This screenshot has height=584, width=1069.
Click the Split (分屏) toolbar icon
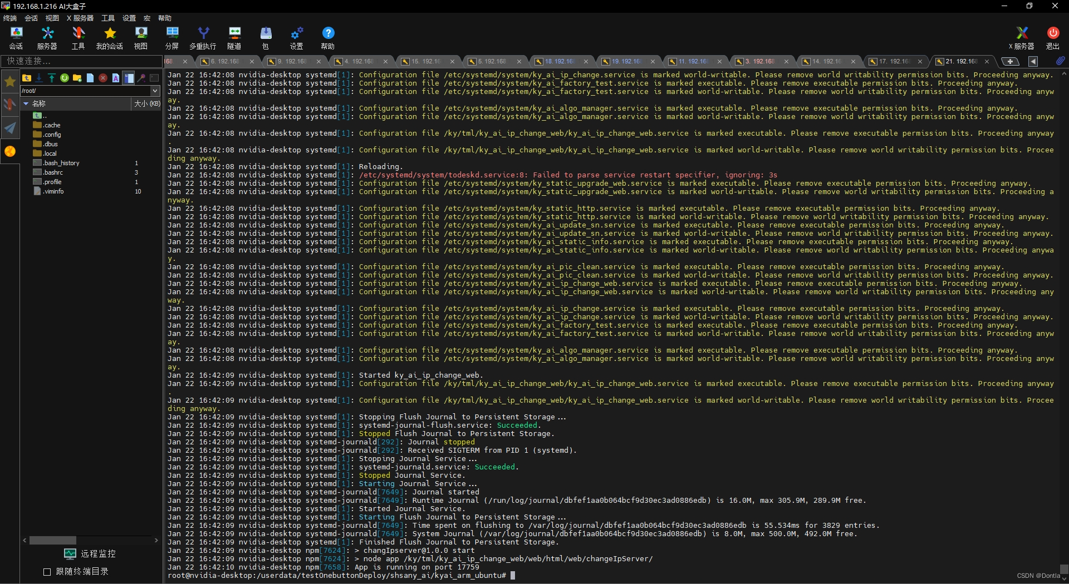pos(172,38)
